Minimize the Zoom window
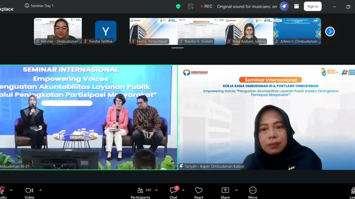 [x=334, y=7]
